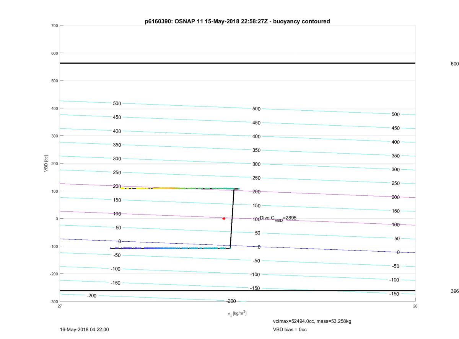Click the y-axis tick label "-300"
This screenshot has height=339, width=459.
click(x=54, y=301)
